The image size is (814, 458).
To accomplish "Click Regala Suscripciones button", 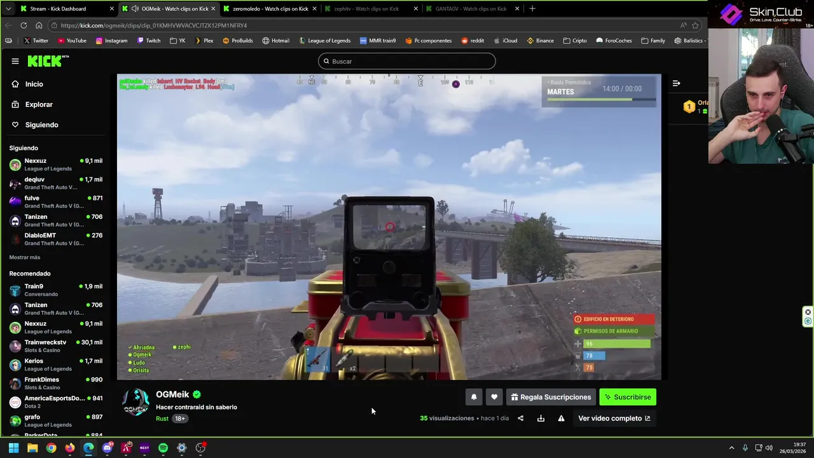I will [x=551, y=397].
